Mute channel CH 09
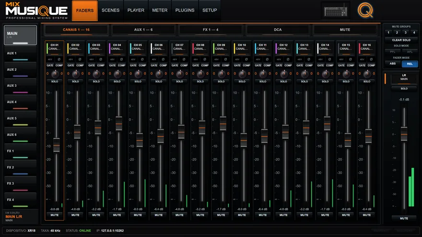422x237 pixels. (221, 215)
